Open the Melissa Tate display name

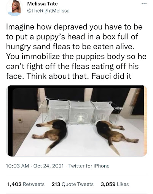pyautogui.click(x=43, y=4)
